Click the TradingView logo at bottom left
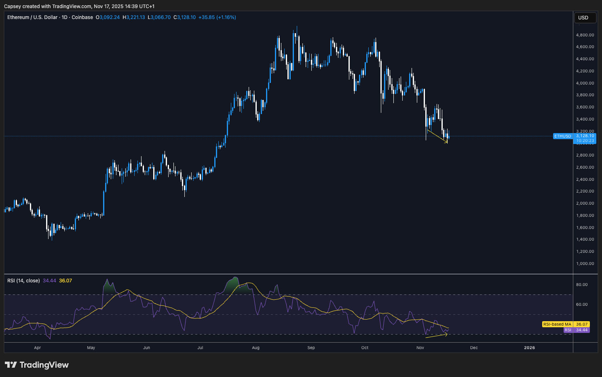This screenshot has height=377, width=602. (36, 364)
